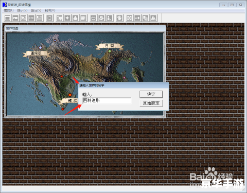Open the 說明(H) menu
The height and width of the screenshot is (193, 247).
click(50, 10)
